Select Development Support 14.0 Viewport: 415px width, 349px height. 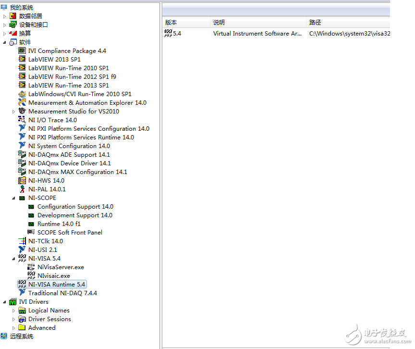point(75,215)
